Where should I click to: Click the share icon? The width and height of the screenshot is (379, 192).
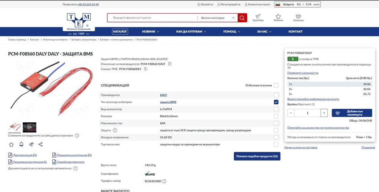pos(41,144)
